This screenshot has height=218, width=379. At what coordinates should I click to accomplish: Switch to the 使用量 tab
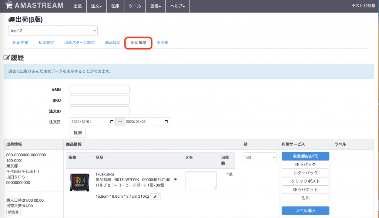(162, 43)
